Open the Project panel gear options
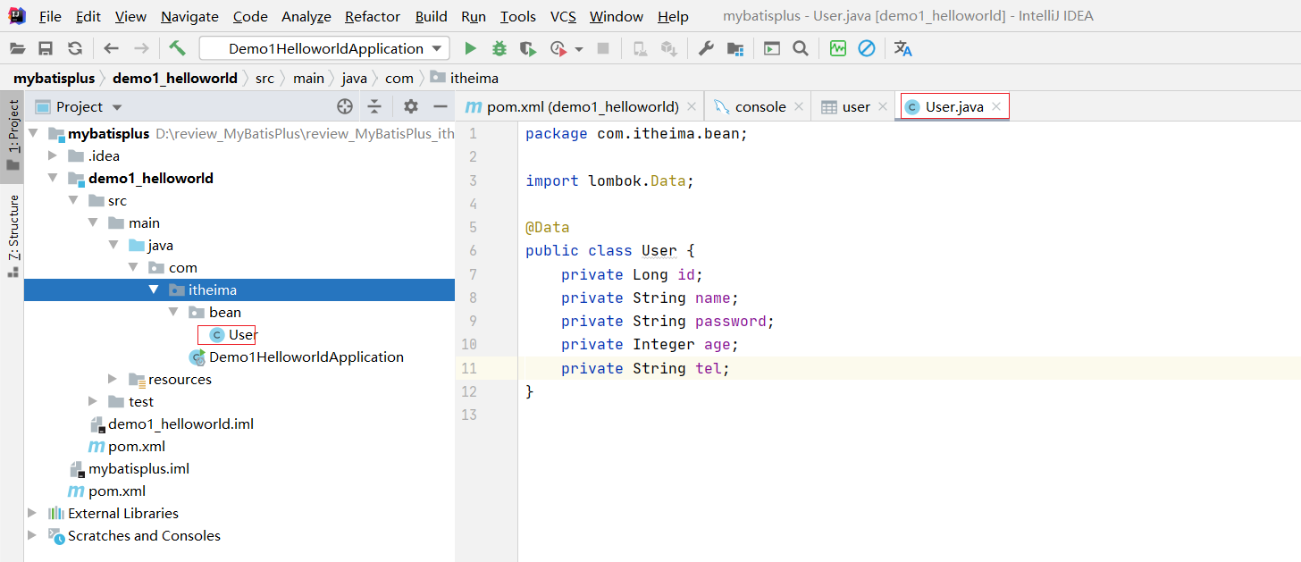 click(x=410, y=107)
